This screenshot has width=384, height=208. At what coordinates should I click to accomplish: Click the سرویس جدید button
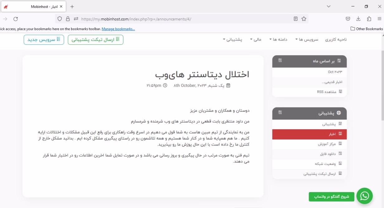point(44,40)
